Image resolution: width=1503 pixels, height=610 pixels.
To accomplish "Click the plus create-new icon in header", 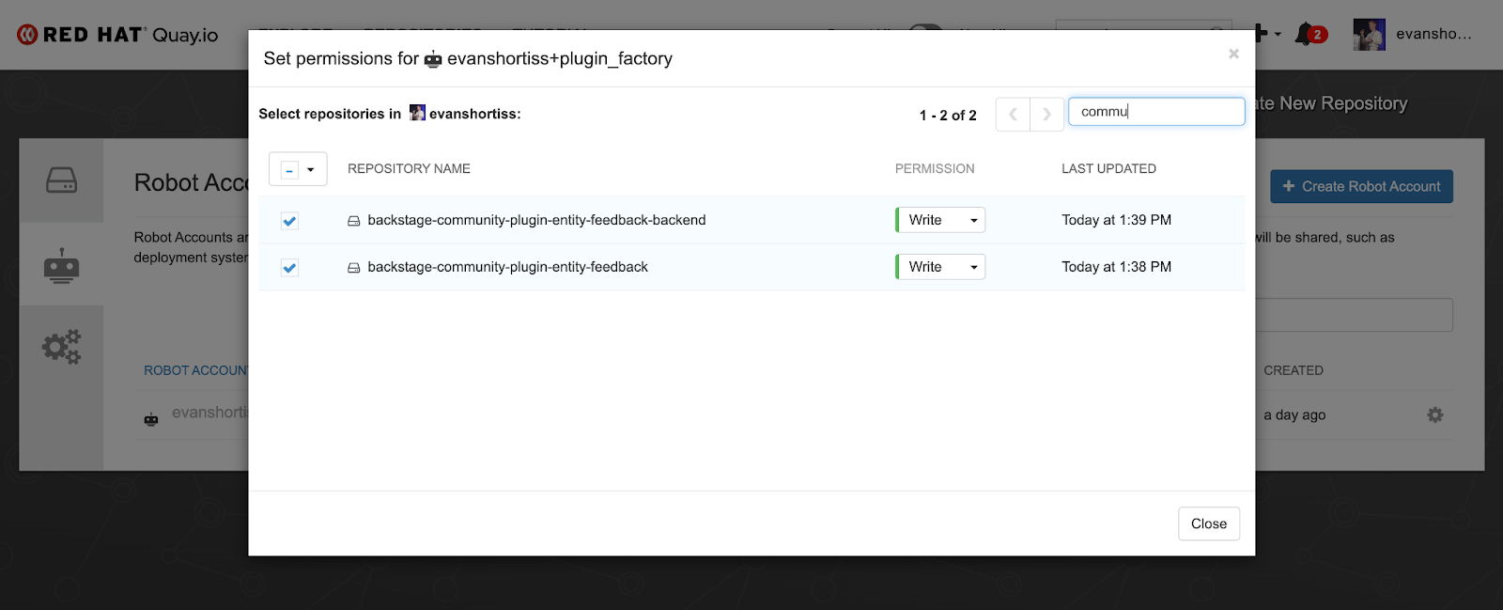I will 1262,34.
